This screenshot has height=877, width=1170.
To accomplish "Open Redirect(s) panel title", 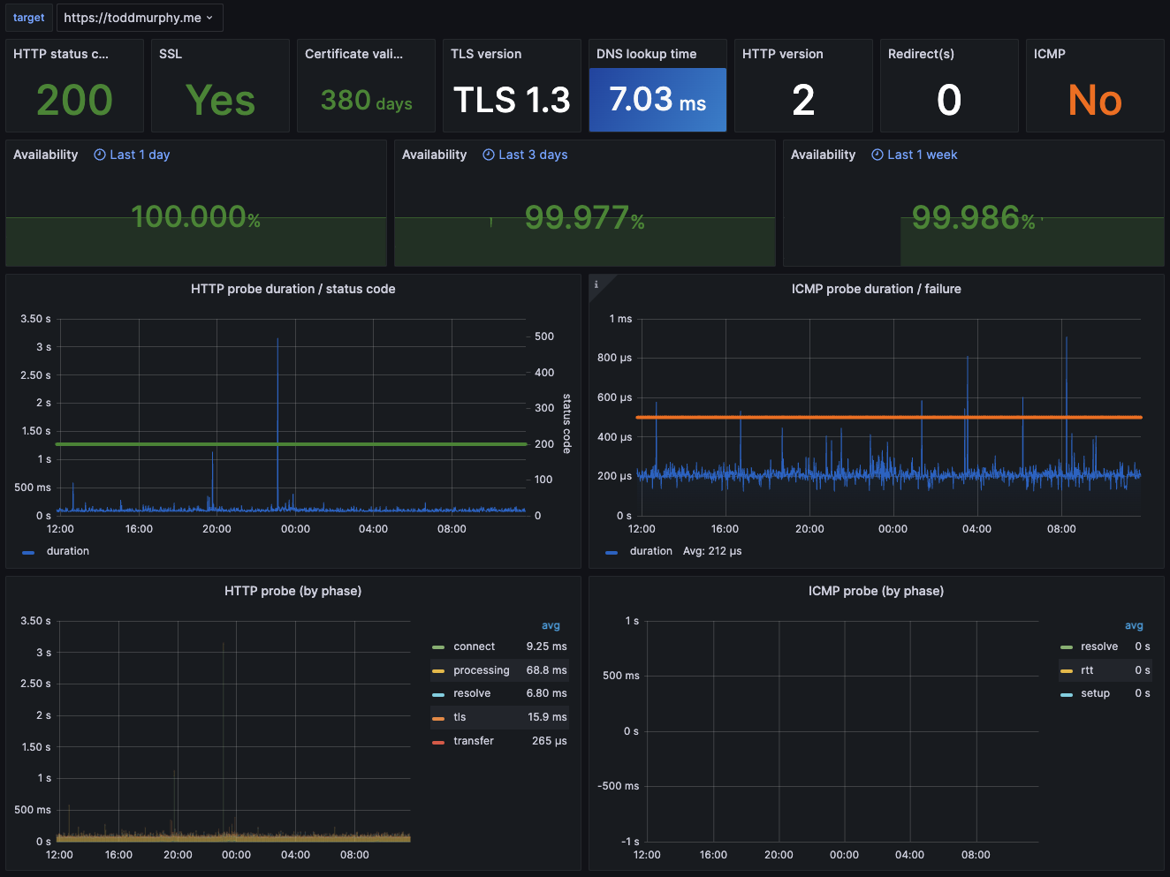I will [x=921, y=54].
